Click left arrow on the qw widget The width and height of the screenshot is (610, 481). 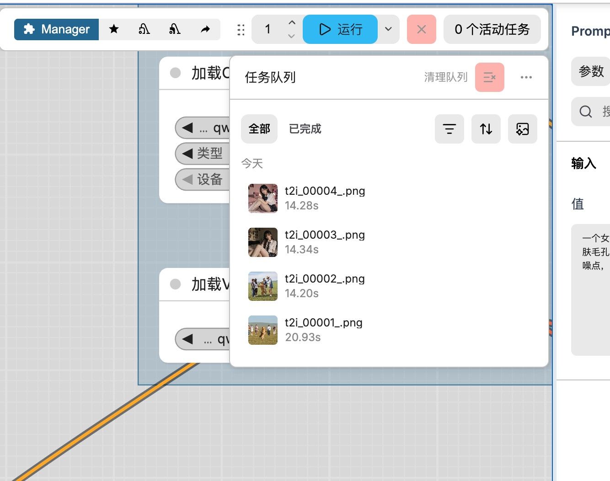(x=187, y=128)
